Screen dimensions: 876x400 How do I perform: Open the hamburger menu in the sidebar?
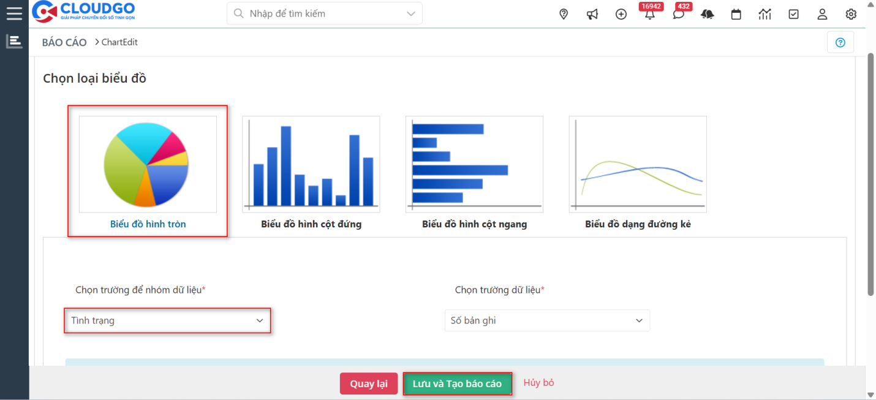tap(13, 13)
